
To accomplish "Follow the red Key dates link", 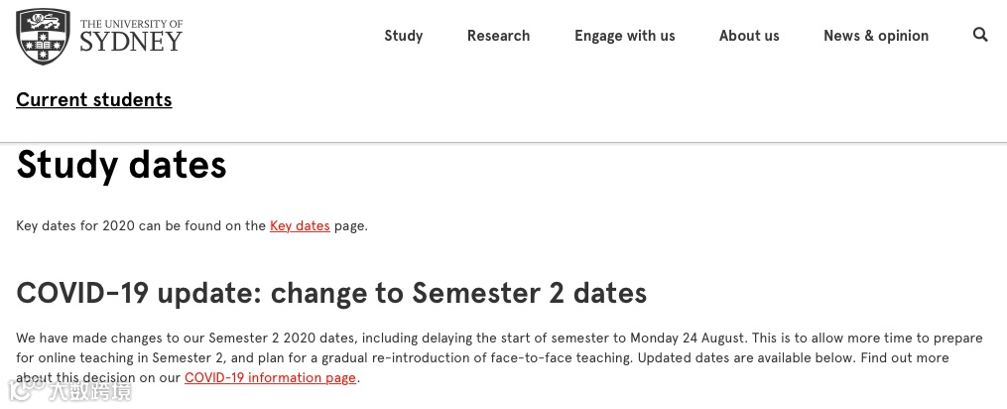I will [x=300, y=225].
